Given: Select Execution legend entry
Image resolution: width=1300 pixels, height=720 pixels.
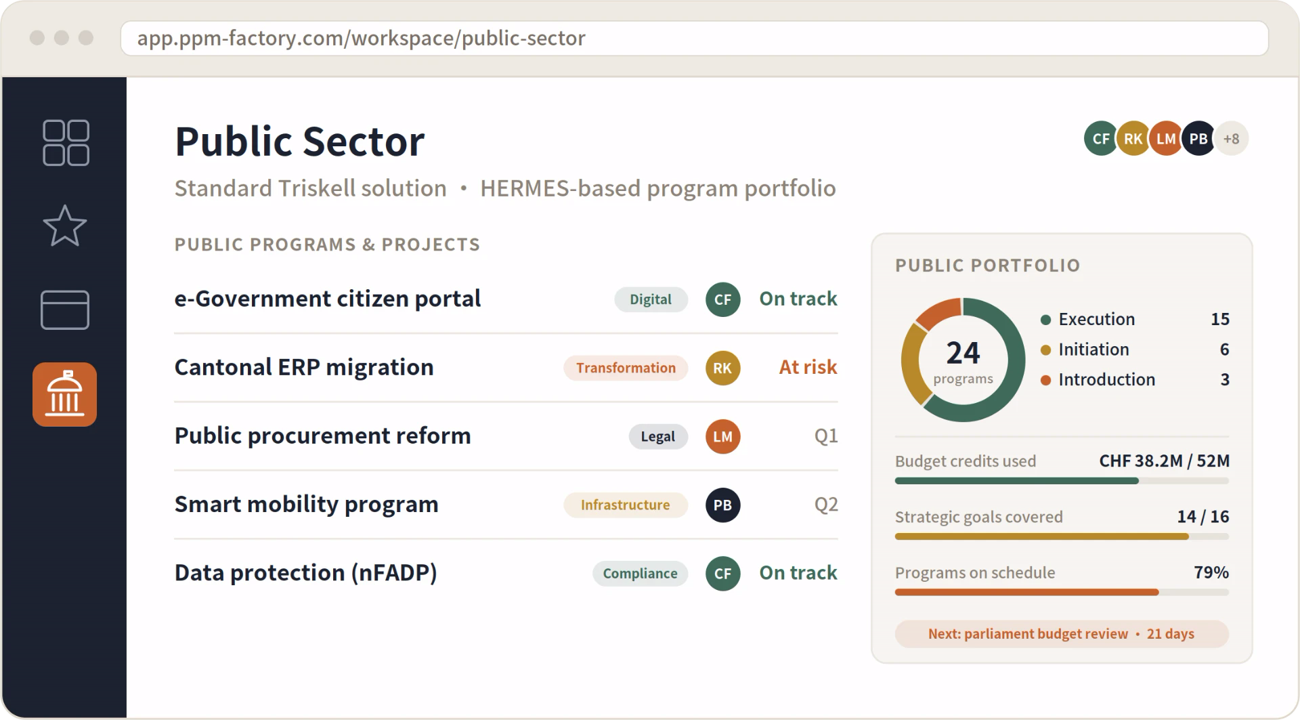Looking at the screenshot, I should coord(1135,319).
